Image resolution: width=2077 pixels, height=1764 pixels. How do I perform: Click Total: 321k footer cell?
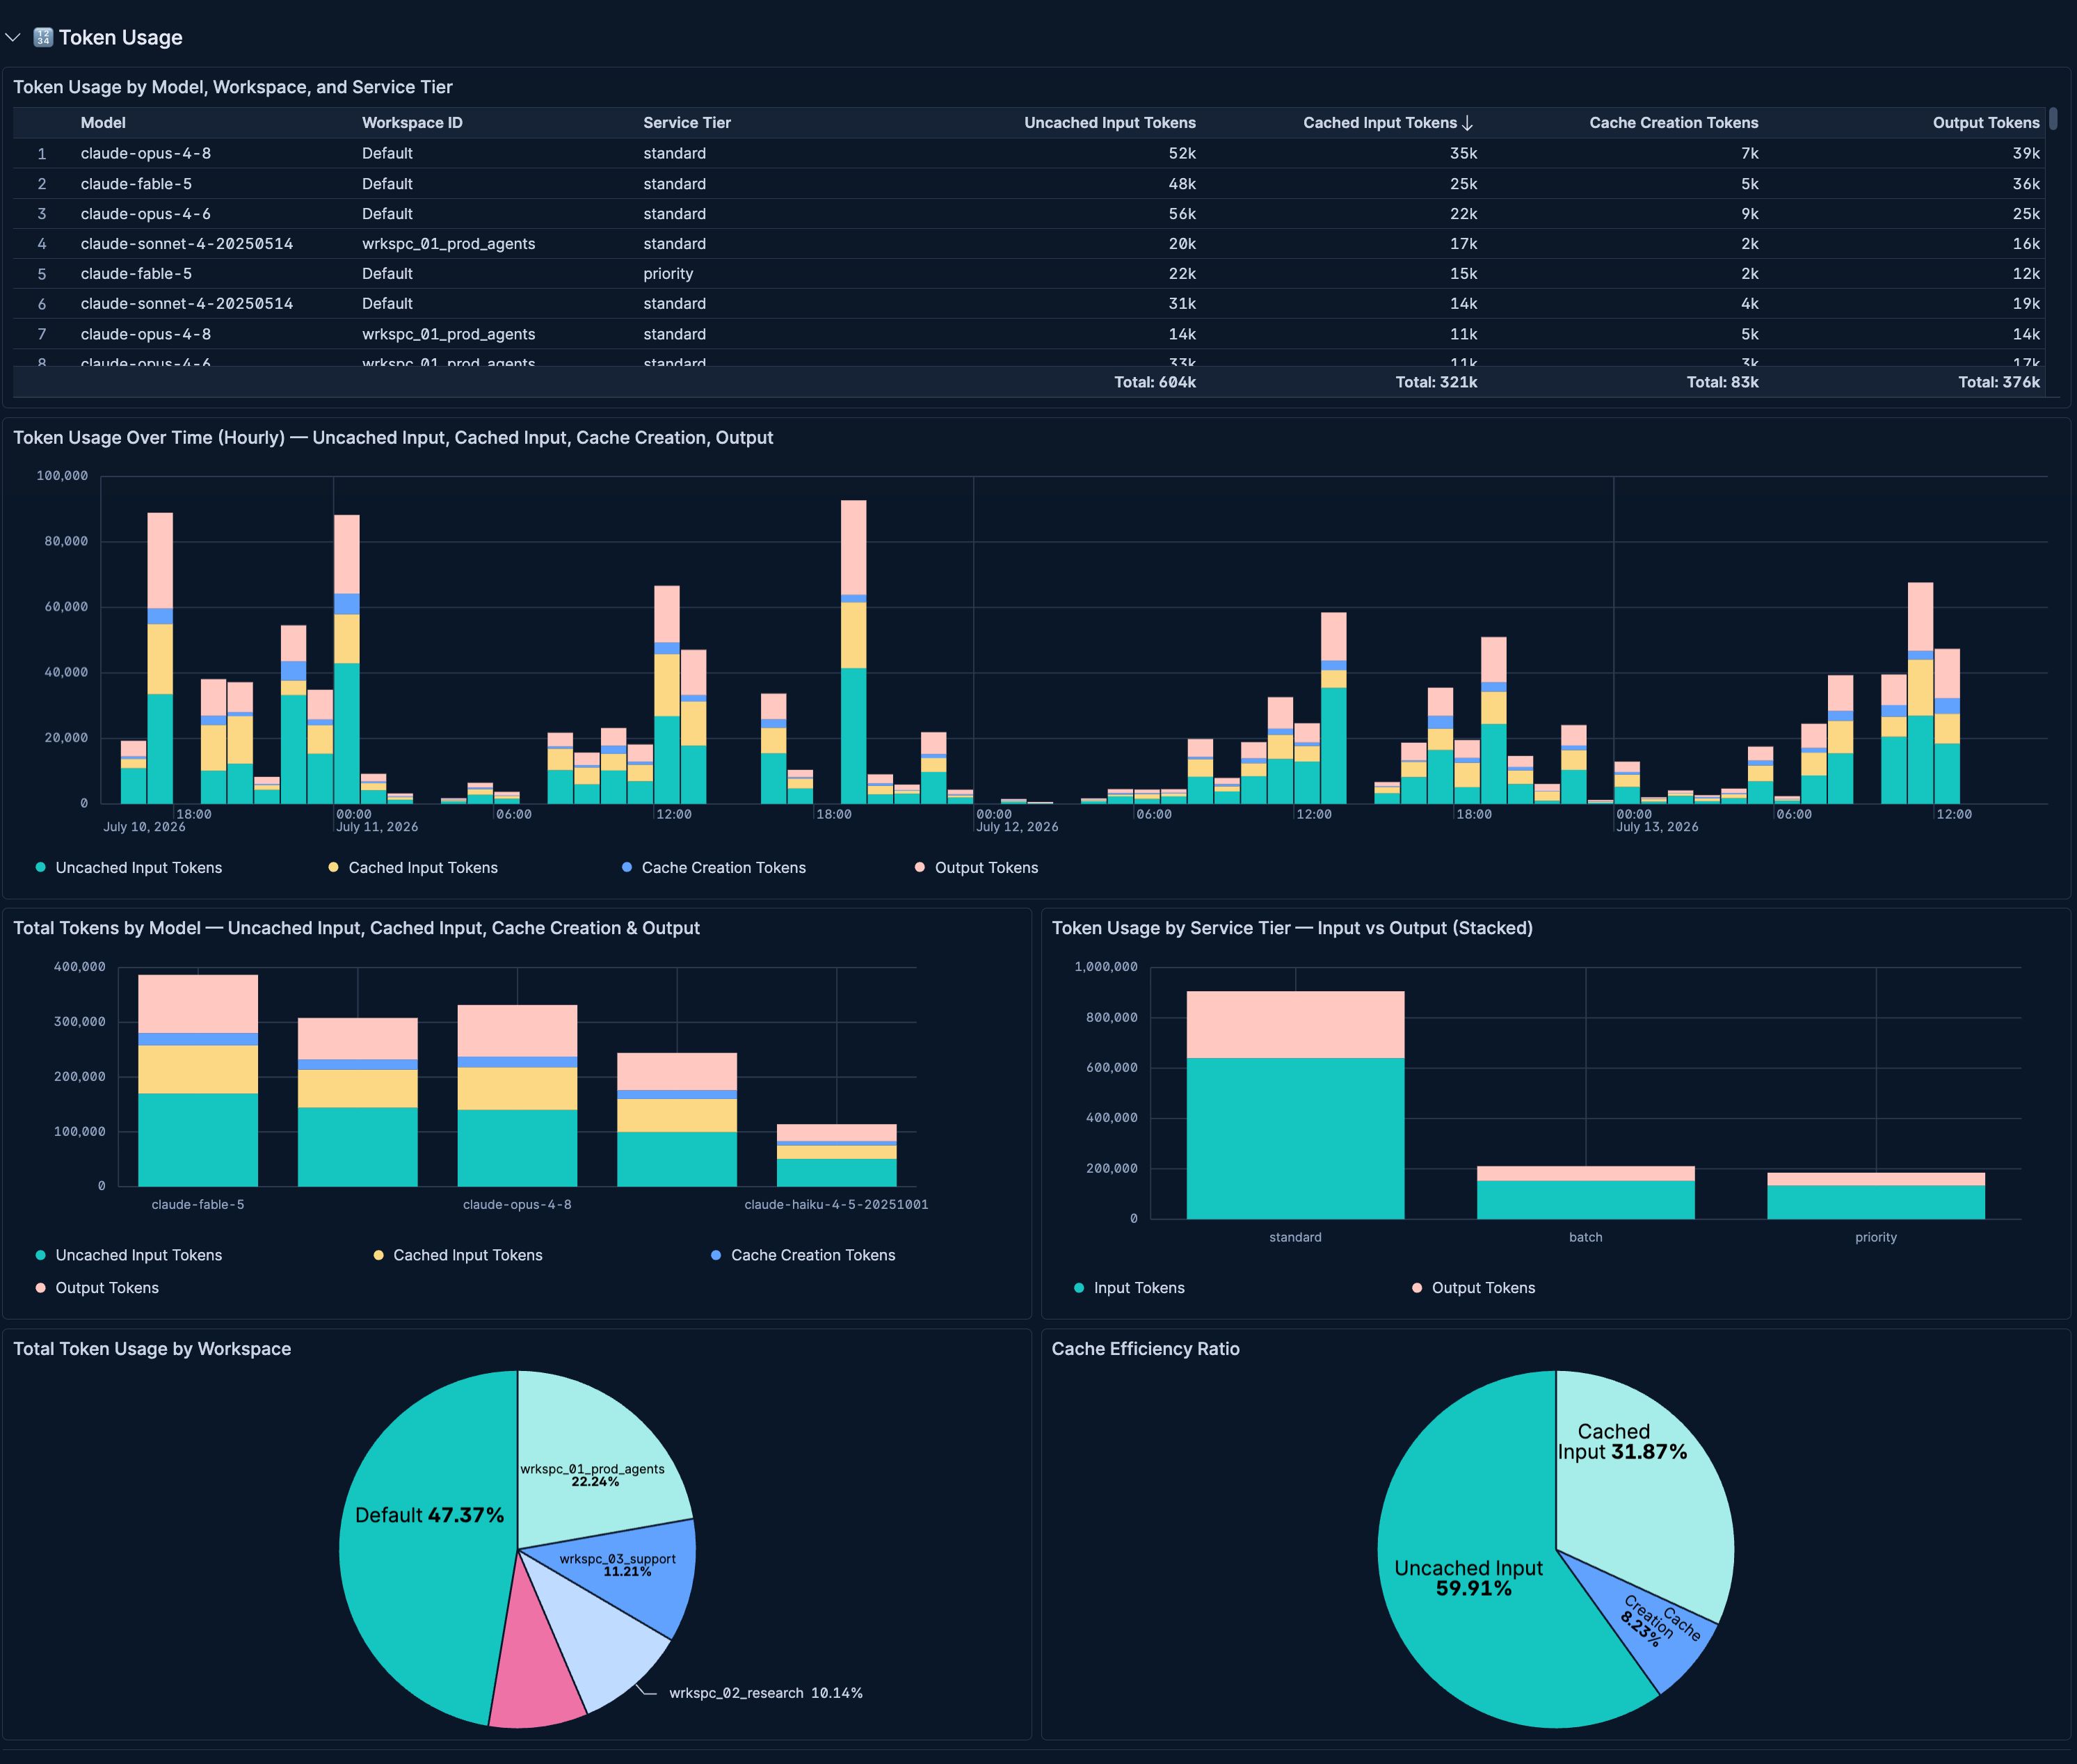tap(1436, 382)
